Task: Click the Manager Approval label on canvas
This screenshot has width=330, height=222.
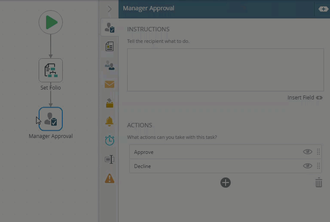Action: point(51,136)
